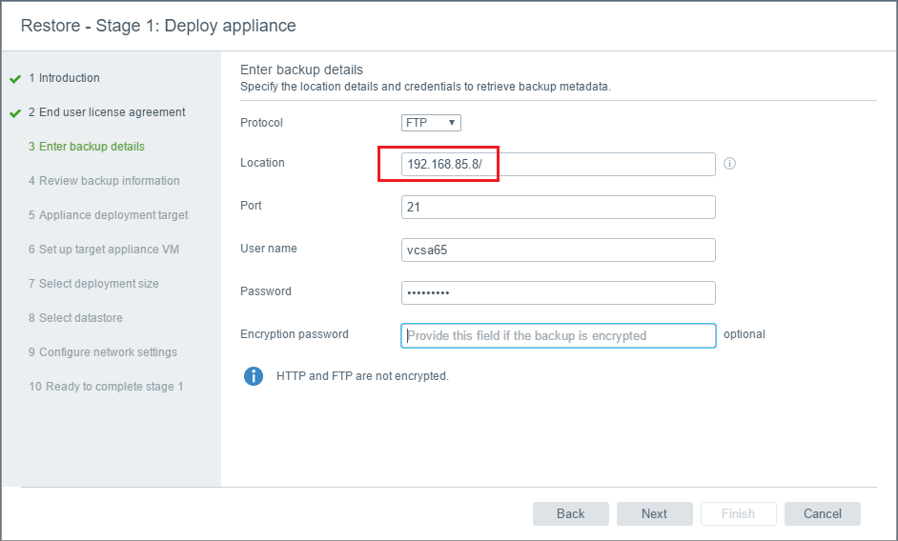Select Appliance deployment target step
Viewport: 898px width, 541px height.
pos(108,215)
